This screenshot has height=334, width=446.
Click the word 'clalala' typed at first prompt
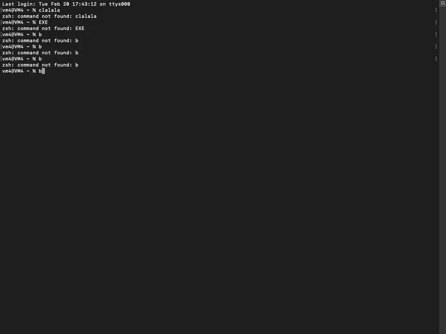click(x=49, y=10)
